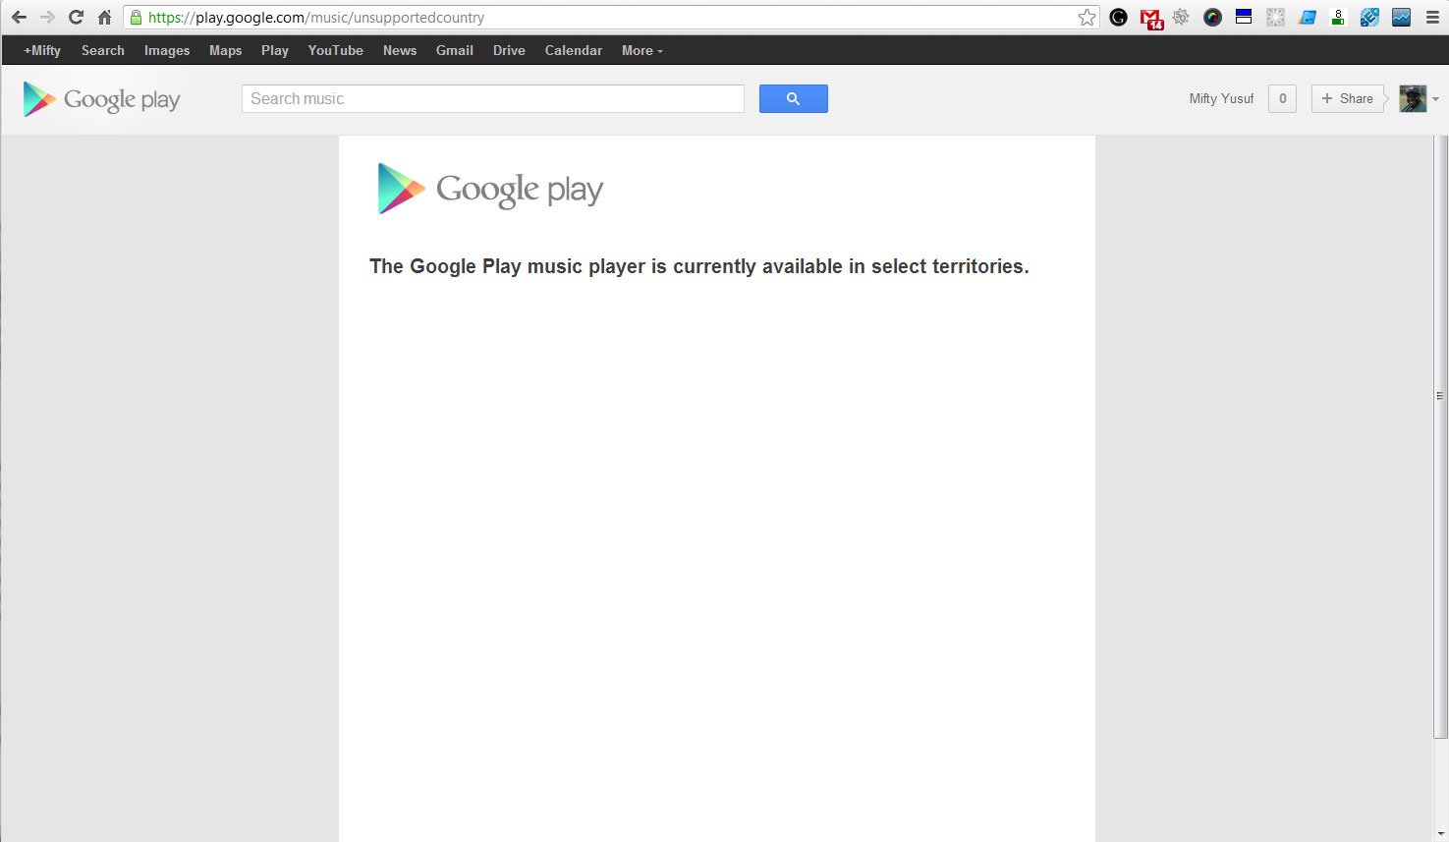Focus the Search music field
Screen dimensions: 1449x842
coord(493,98)
